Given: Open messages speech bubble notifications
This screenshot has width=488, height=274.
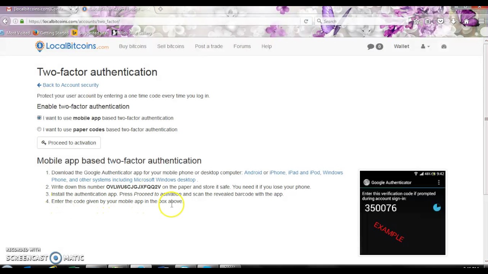Looking at the screenshot, I should click(x=375, y=46).
